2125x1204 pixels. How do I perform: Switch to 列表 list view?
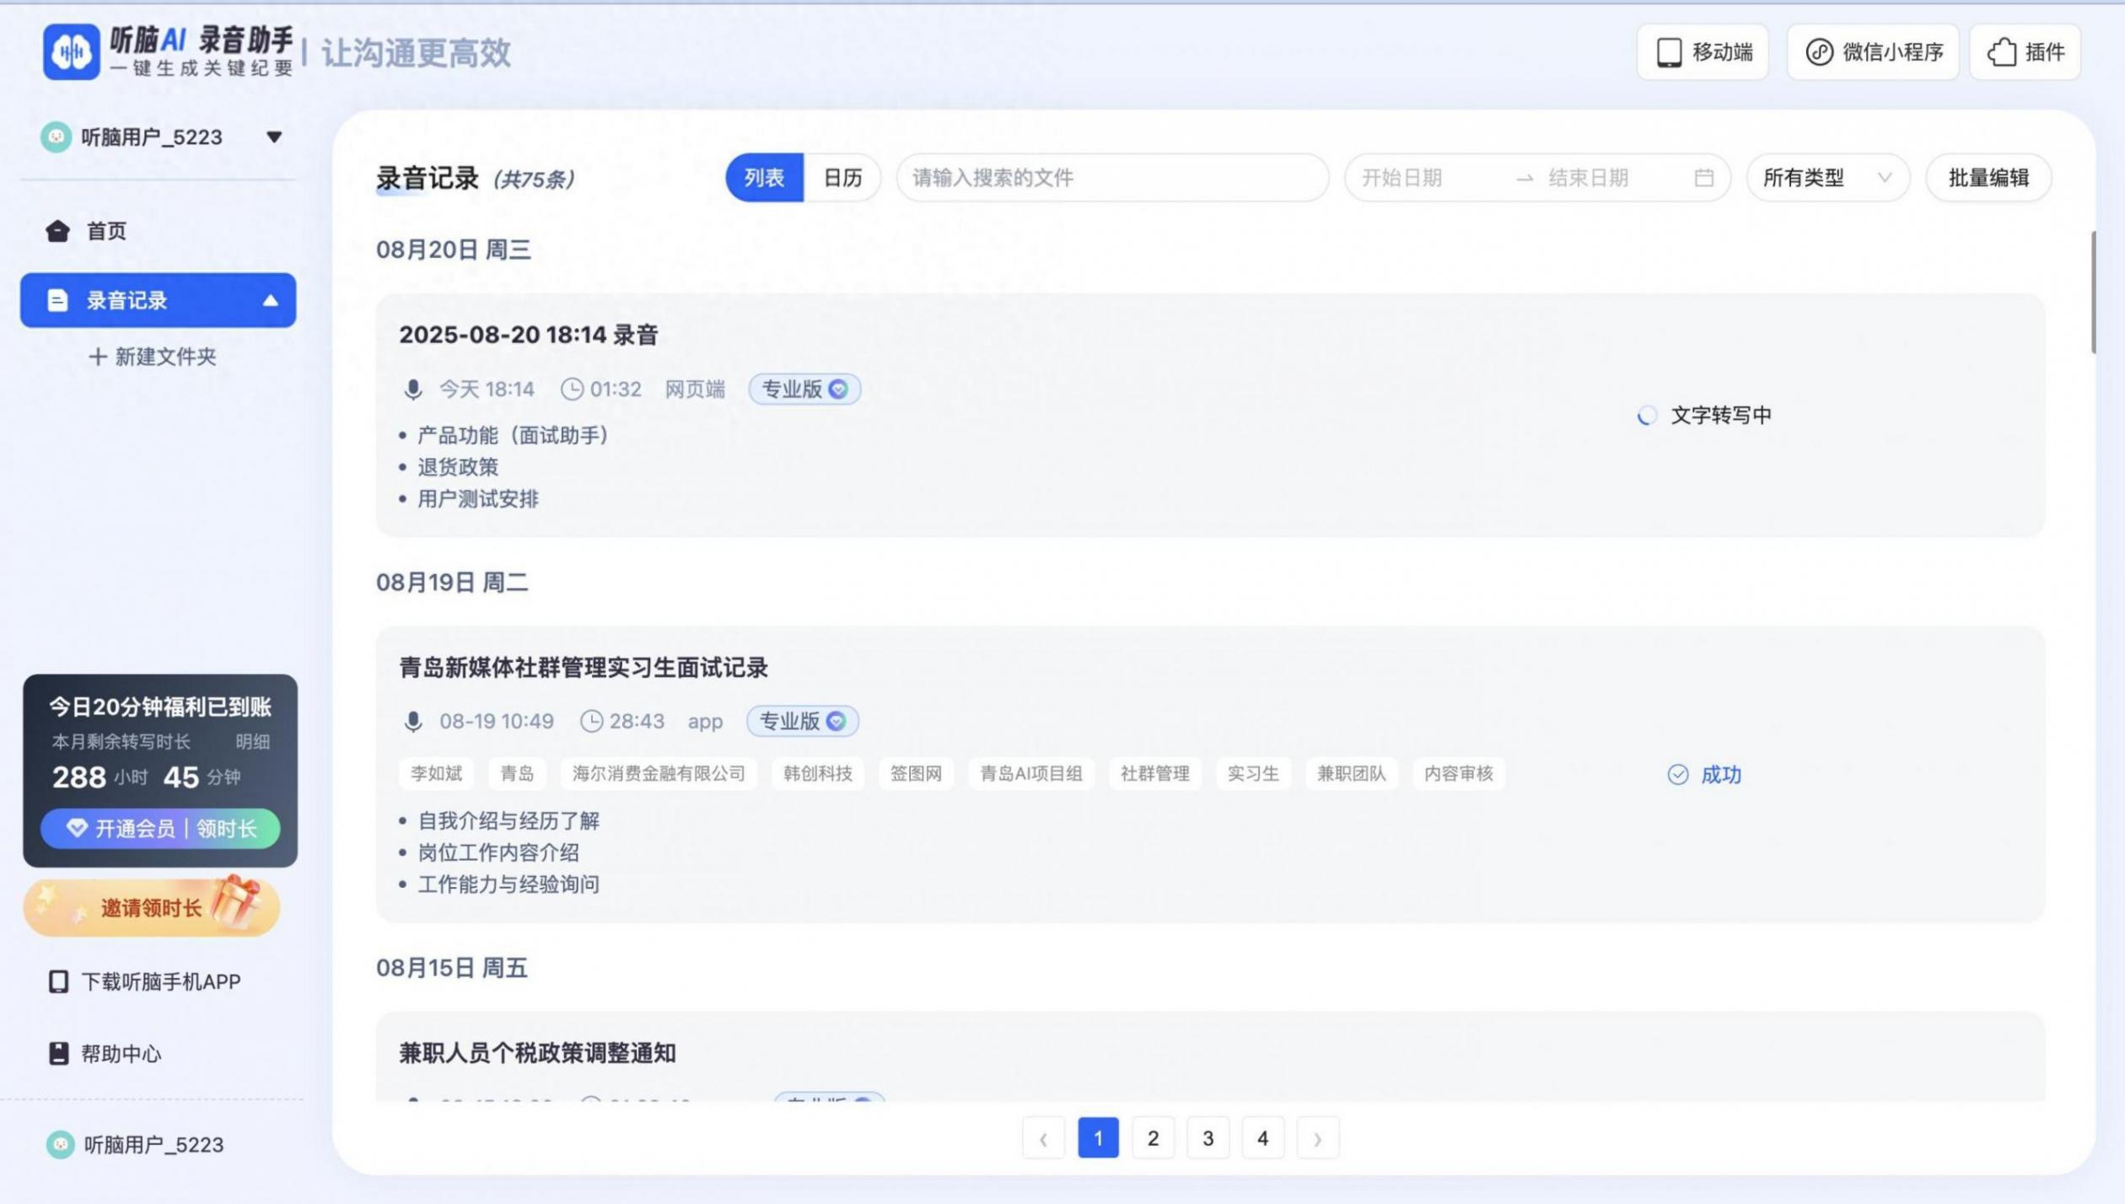click(764, 178)
